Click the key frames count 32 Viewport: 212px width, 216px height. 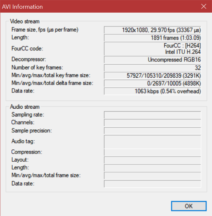point(152,68)
